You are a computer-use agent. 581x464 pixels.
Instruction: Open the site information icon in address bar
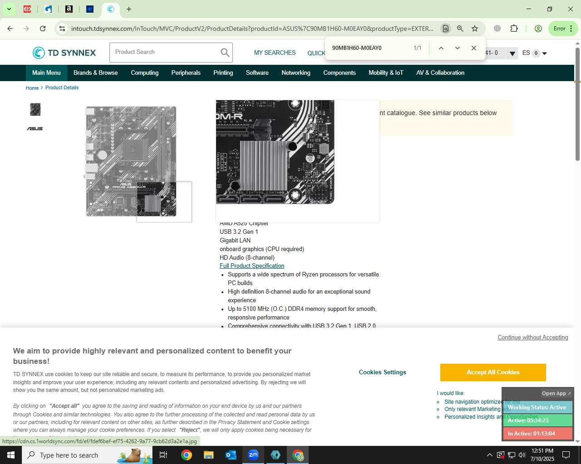[x=62, y=29]
